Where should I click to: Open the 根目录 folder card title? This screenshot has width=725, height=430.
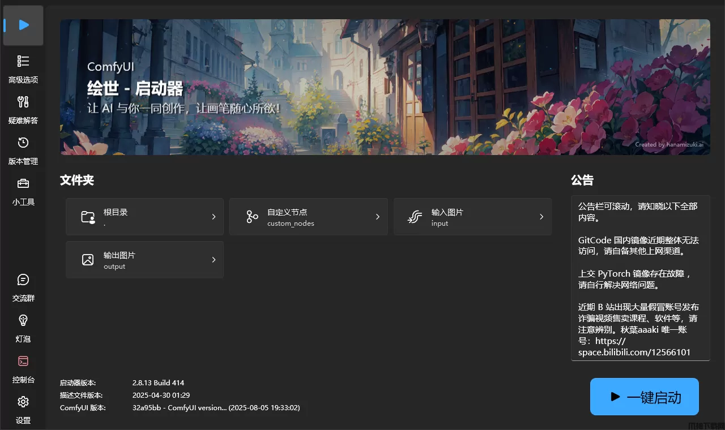coord(116,212)
